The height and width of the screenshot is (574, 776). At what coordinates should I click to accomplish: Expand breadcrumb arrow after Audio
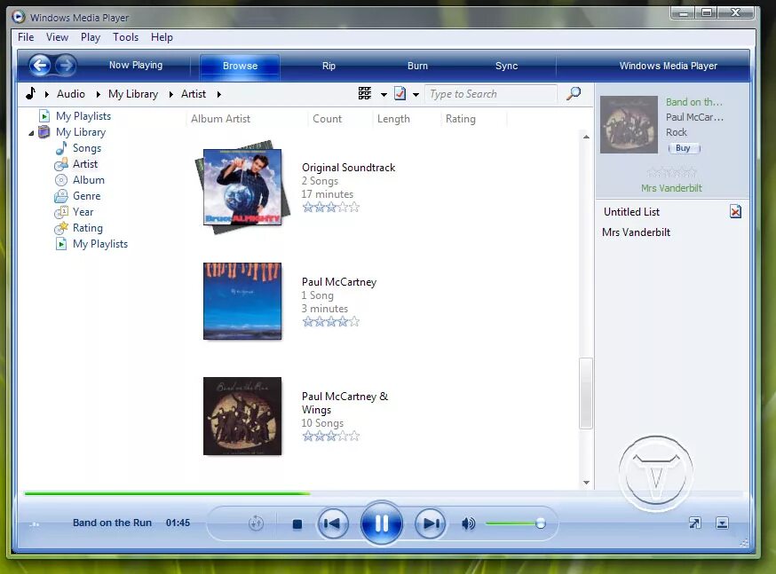pos(98,94)
